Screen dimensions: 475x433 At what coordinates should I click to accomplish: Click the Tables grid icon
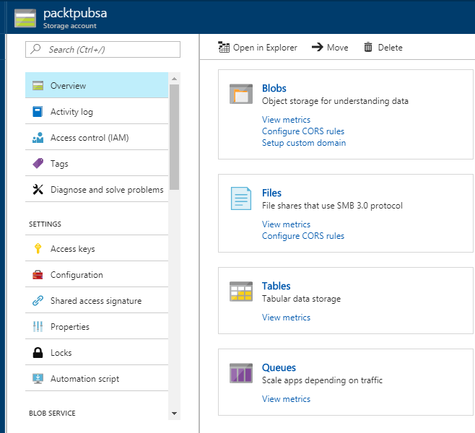241,292
